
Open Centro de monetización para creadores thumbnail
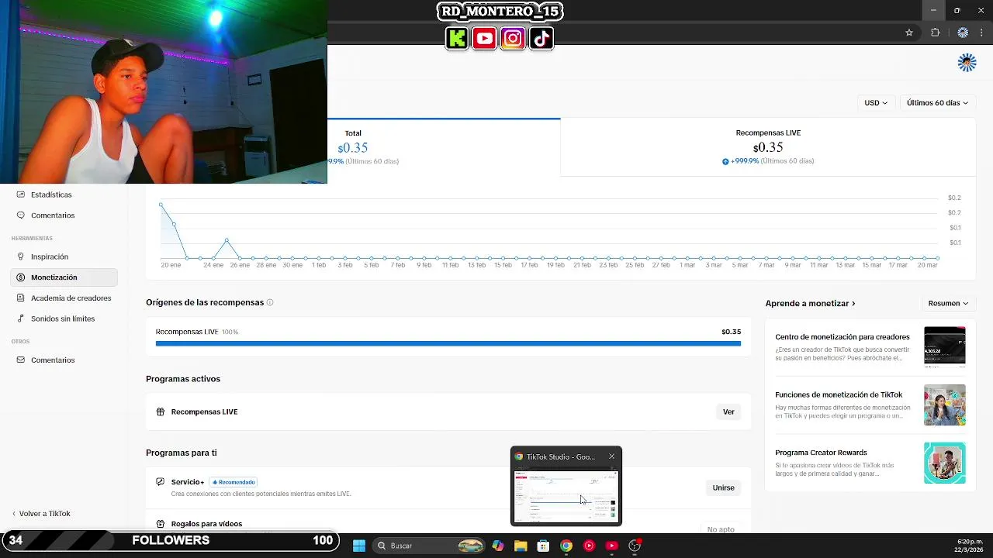[944, 346]
